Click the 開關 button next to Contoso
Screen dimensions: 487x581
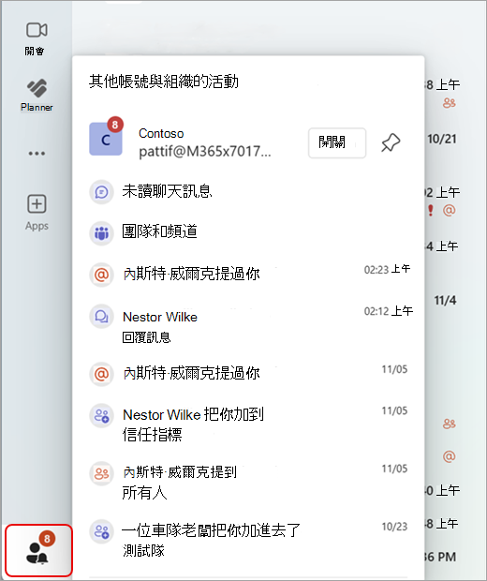[337, 143]
